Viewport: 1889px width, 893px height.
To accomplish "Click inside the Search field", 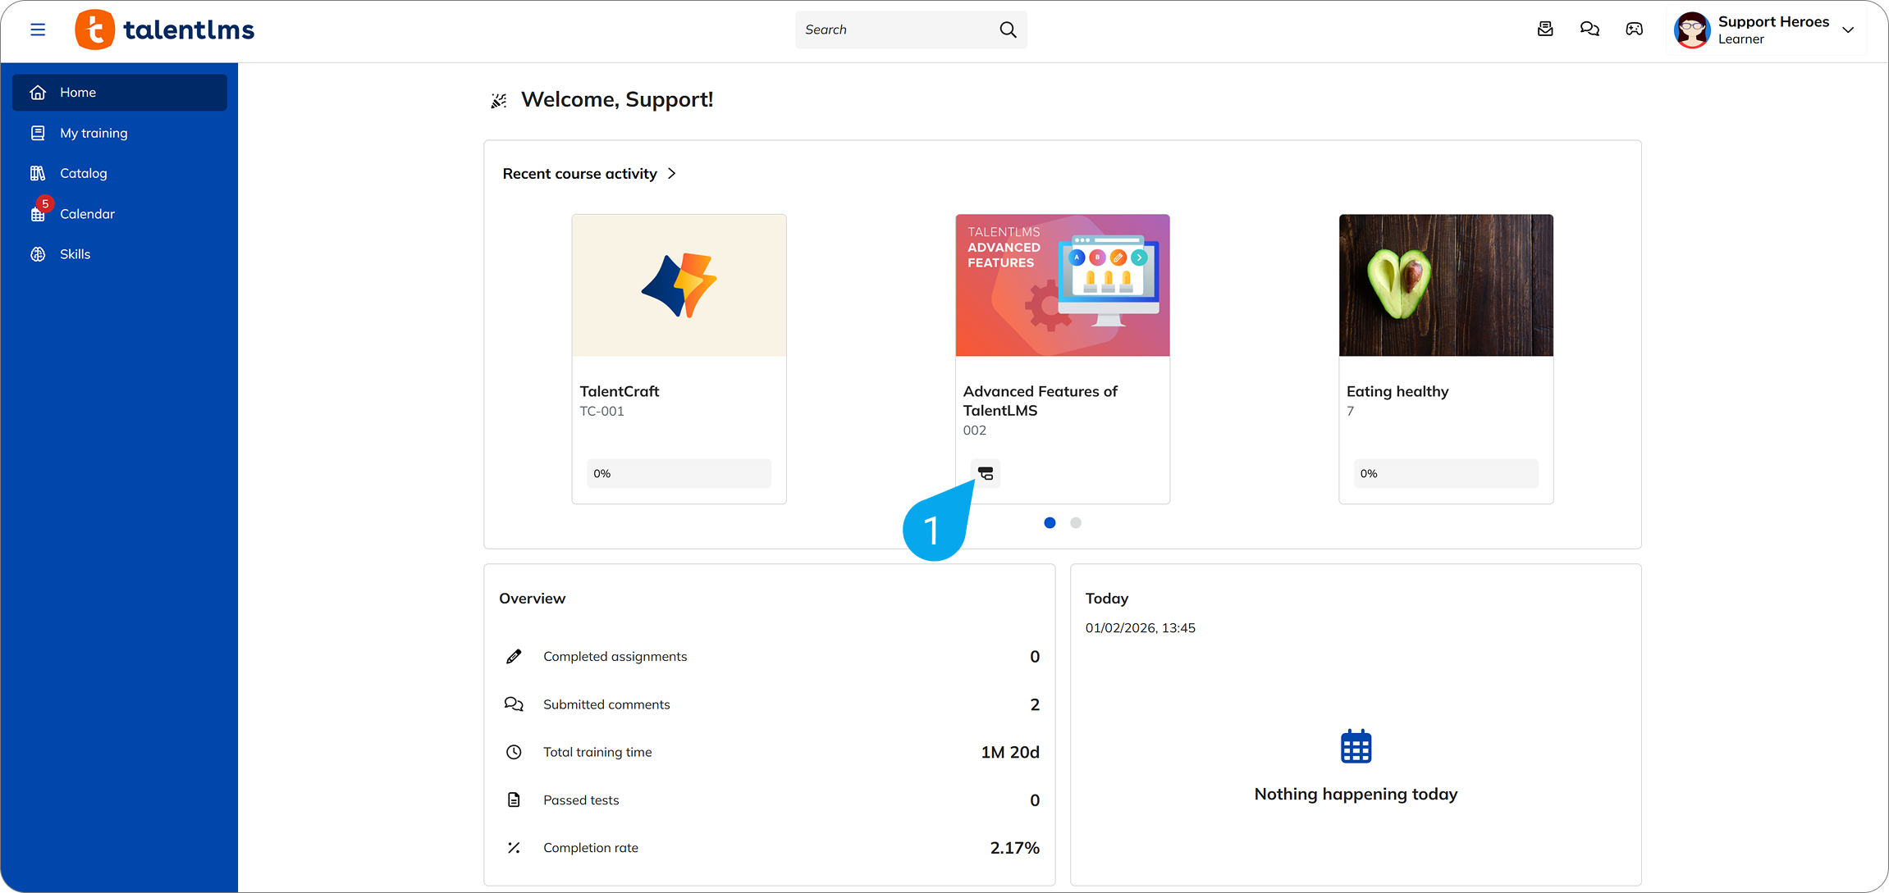I will click(894, 30).
